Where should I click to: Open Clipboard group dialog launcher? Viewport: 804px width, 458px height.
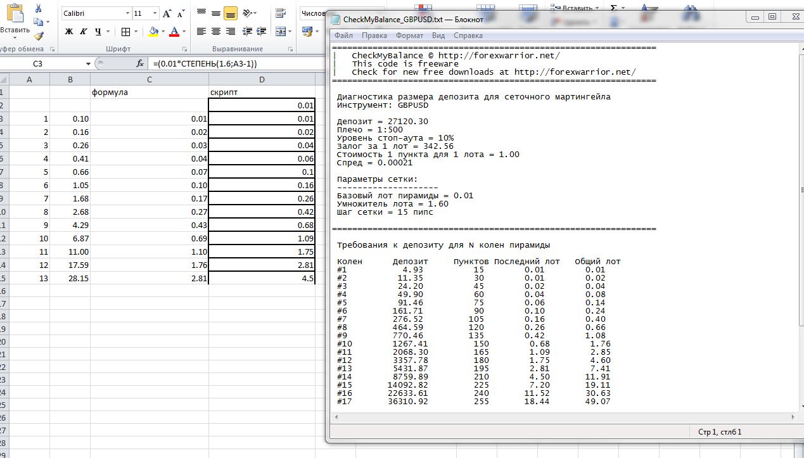click(x=53, y=49)
